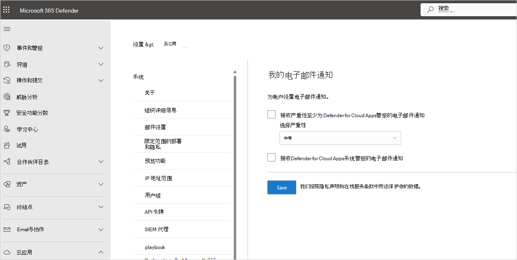Viewport: 517px width, 260px height.
Task: Click the magnifier icon in the search box
Action: coord(430,9)
